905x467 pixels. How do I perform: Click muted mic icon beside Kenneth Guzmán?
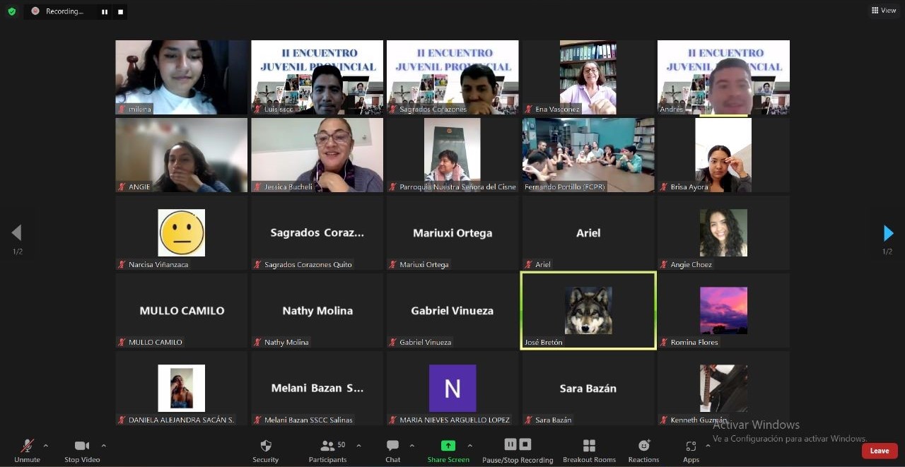(x=664, y=420)
